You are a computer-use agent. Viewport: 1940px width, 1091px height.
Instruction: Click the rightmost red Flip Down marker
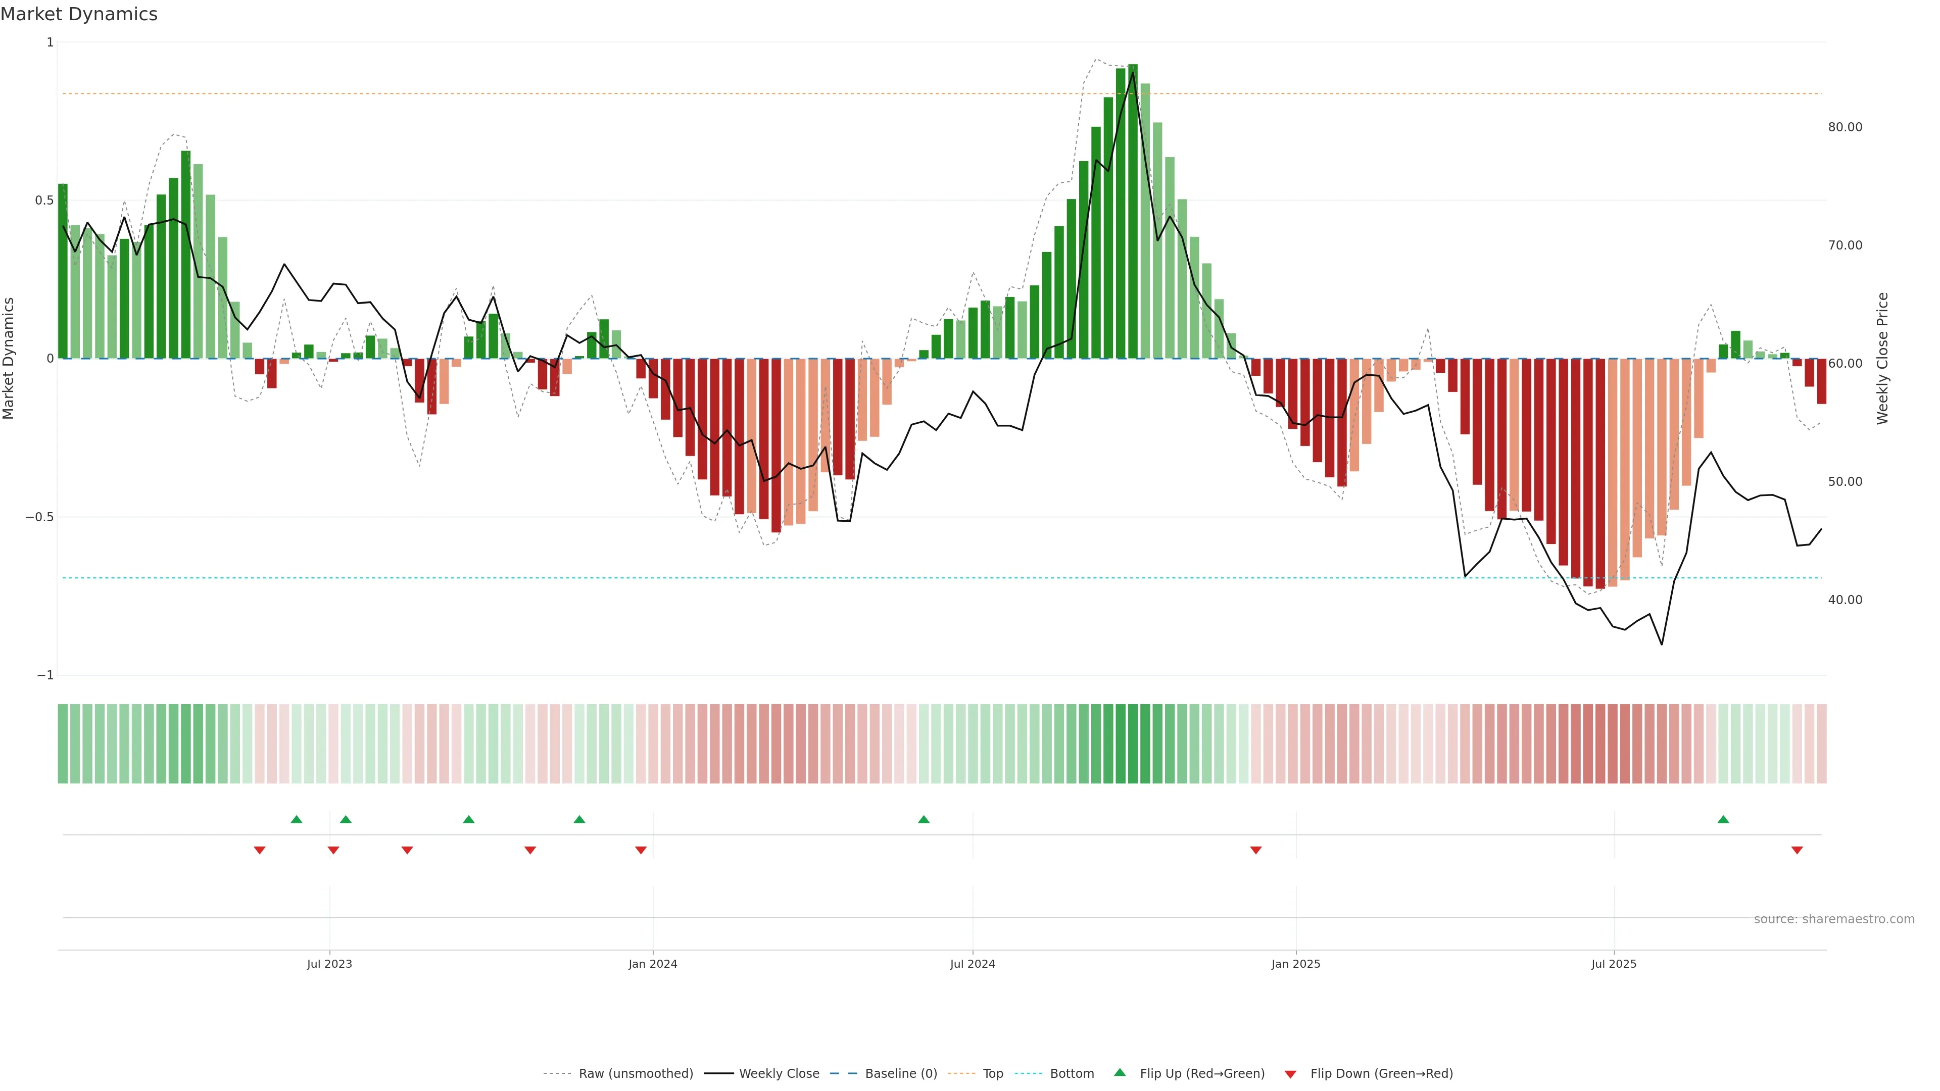pos(1797,850)
